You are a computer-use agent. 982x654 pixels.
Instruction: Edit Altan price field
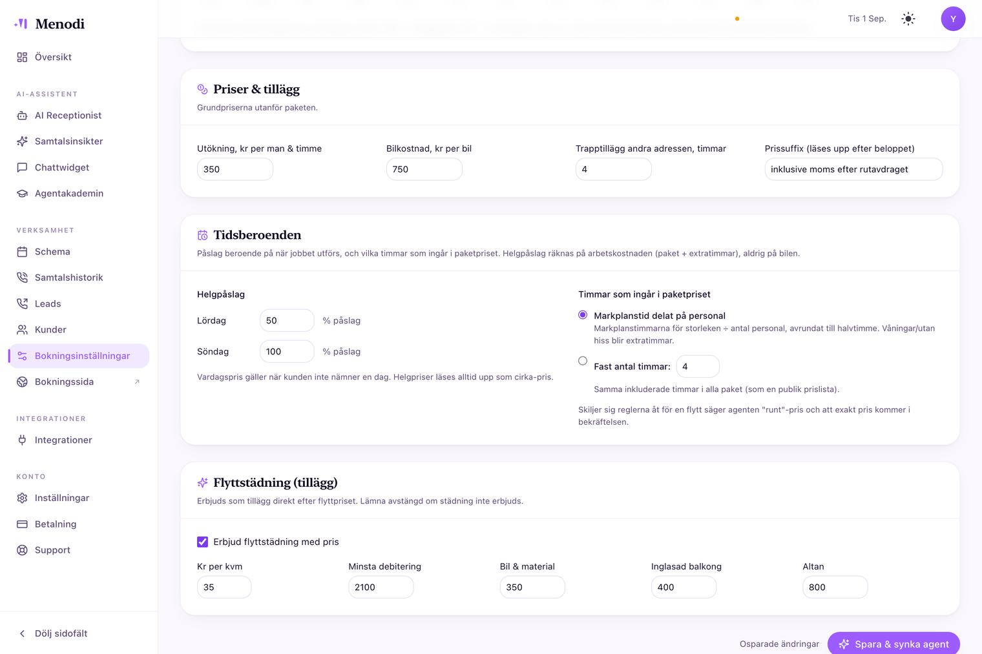coord(835,587)
